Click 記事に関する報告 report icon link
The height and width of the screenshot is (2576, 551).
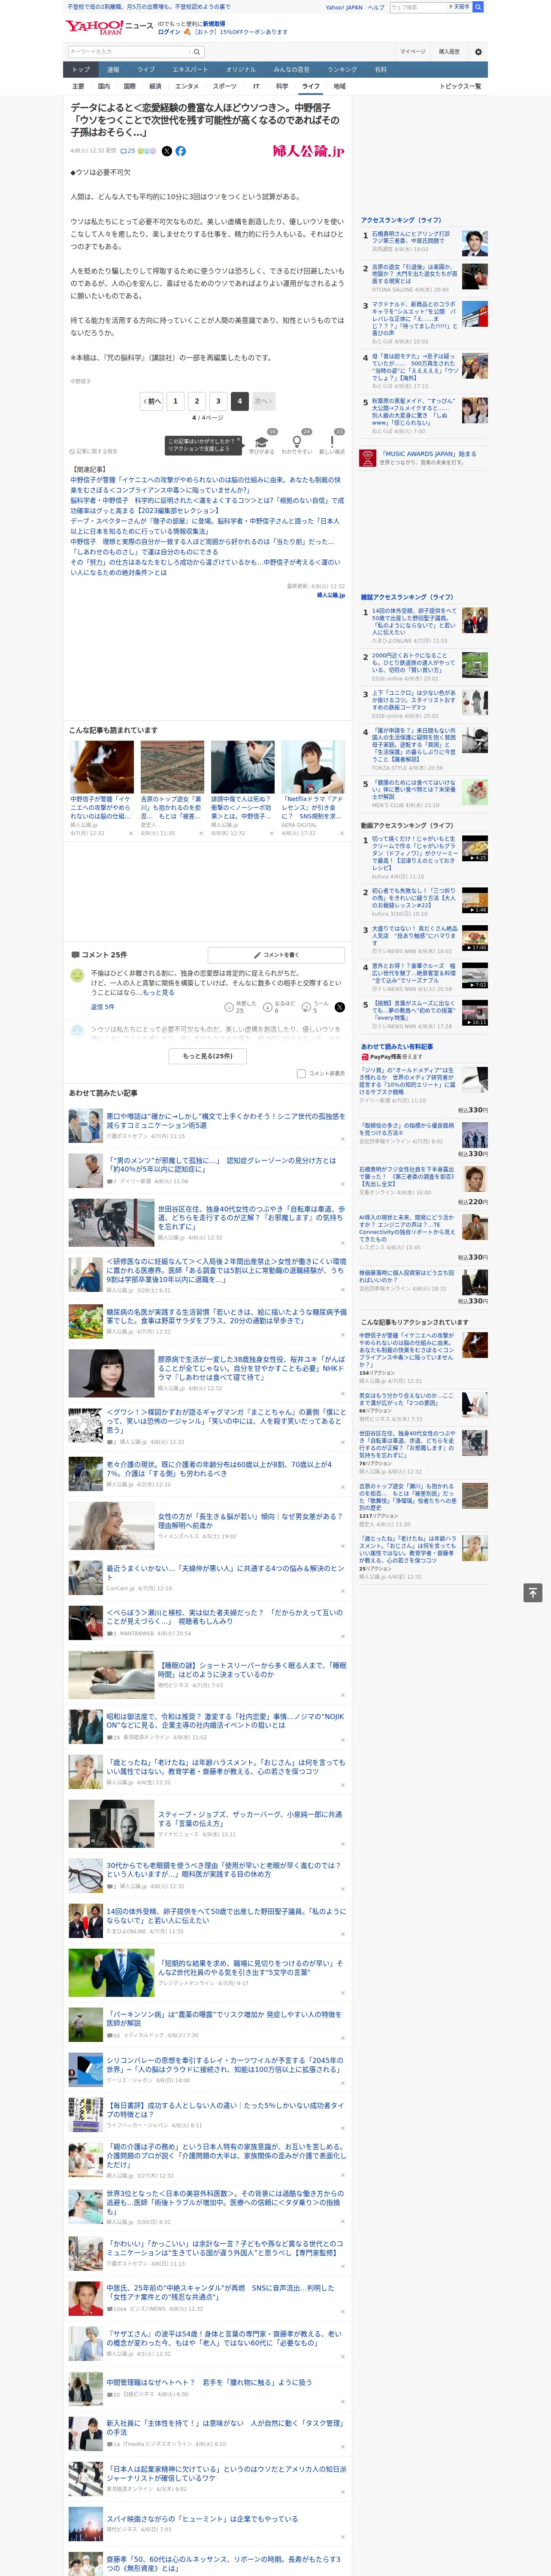tap(93, 452)
